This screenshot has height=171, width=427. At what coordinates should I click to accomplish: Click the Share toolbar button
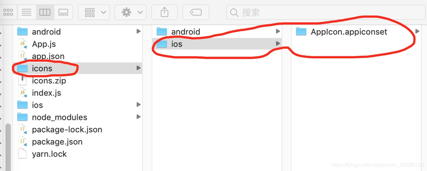(165, 13)
